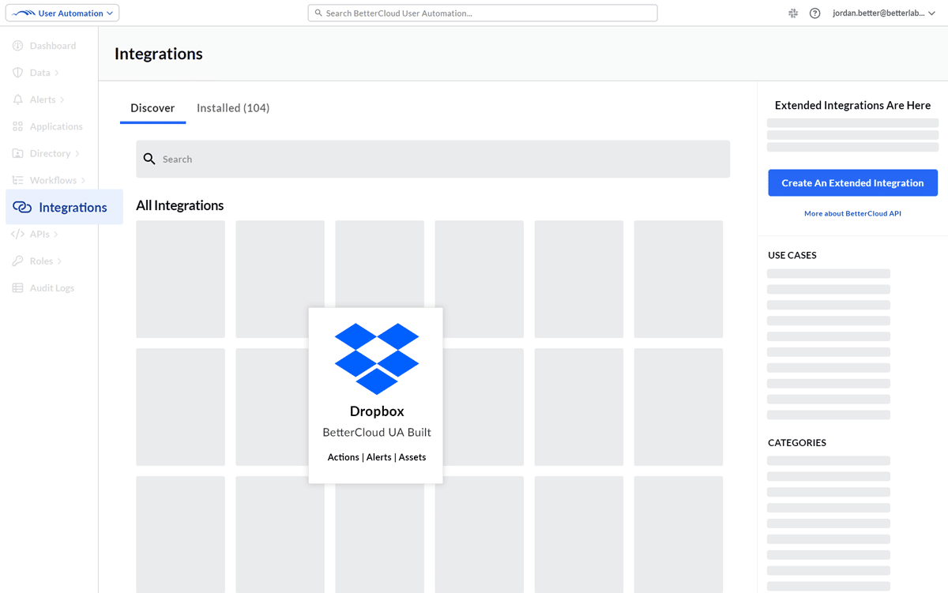Click the Slack icon in top bar

click(793, 13)
